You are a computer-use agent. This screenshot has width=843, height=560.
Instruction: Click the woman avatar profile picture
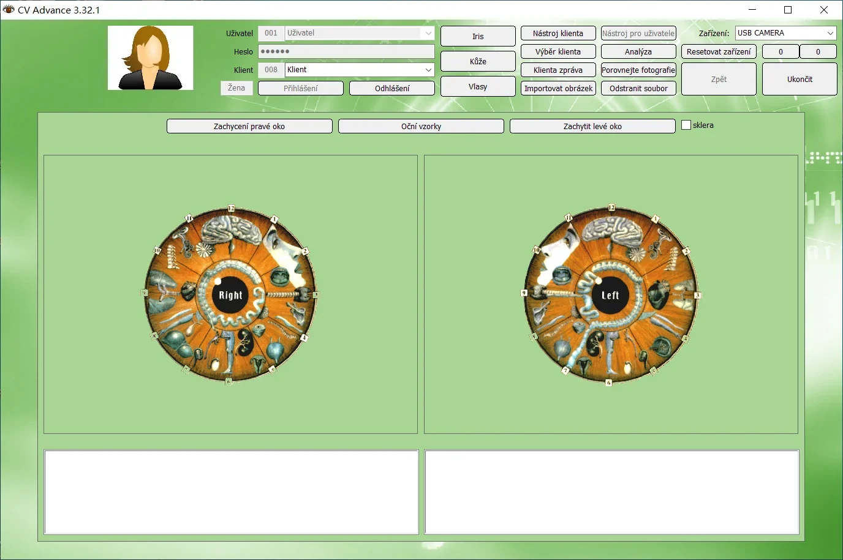(x=151, y=58)
